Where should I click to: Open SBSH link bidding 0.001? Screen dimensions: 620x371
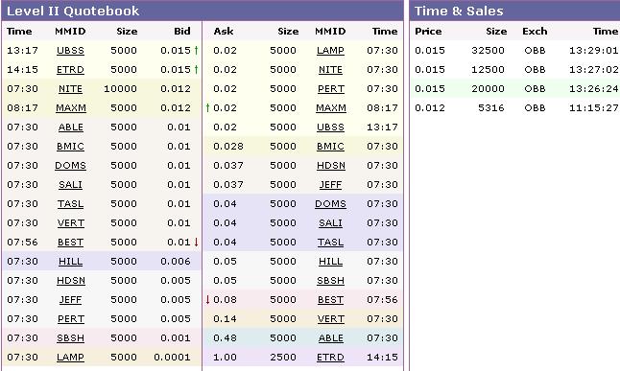click(70, 338)
